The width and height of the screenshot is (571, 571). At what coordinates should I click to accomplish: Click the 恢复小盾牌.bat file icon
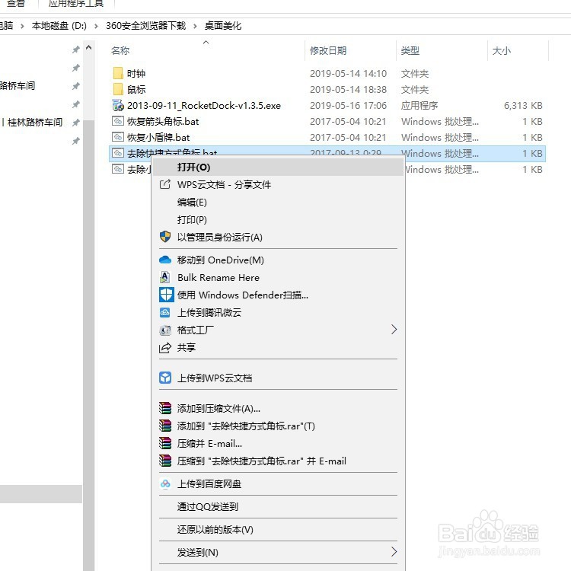click(118, 137)
